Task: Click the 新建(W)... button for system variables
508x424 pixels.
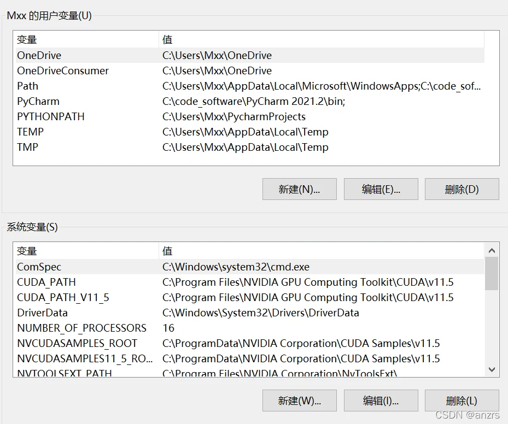Action: pos(299,401)
